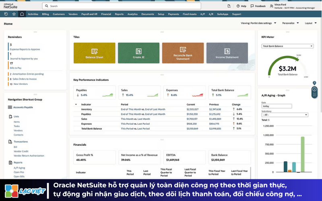This screenshot has height=201, width=322.
Task: Open the Payroll and HR menu
Action: [89, 14]
